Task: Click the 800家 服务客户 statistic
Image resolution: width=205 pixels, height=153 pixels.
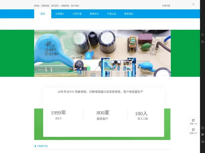Action: (103, 115)
